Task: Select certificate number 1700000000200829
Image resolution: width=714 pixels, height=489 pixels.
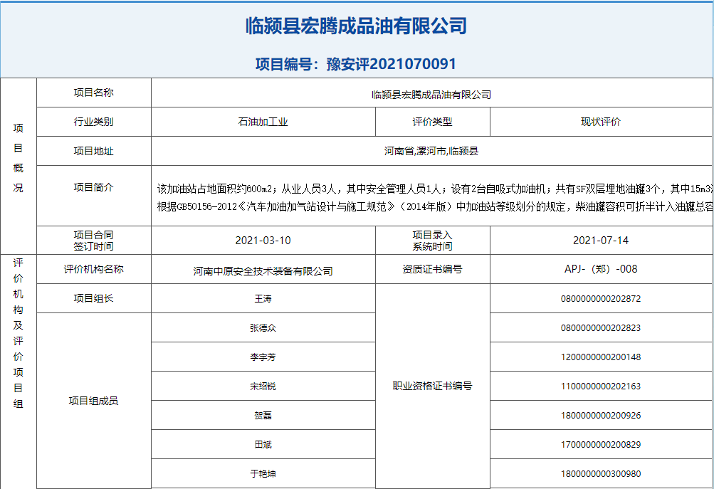Action: click(x=600, y=444)
